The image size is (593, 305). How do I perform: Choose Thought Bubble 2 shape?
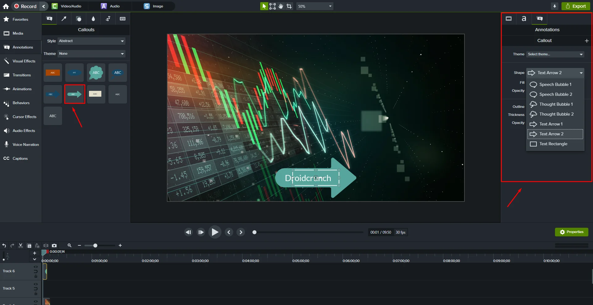[x=555, y=114]
